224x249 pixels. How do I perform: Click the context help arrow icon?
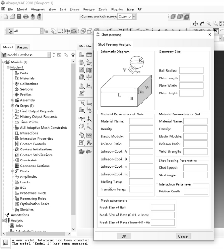coord(139,10)
